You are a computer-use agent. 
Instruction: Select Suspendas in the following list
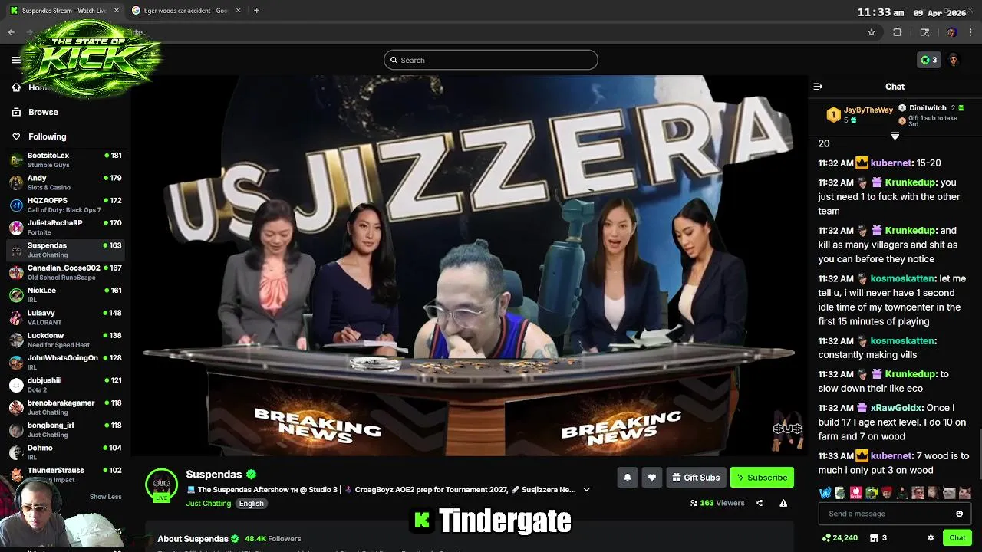point(65,250)
